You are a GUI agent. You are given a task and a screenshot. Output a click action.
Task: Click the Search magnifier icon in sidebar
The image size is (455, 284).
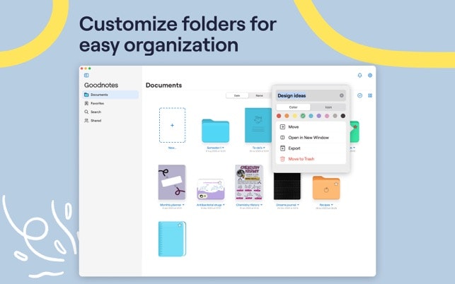point(86,112)
